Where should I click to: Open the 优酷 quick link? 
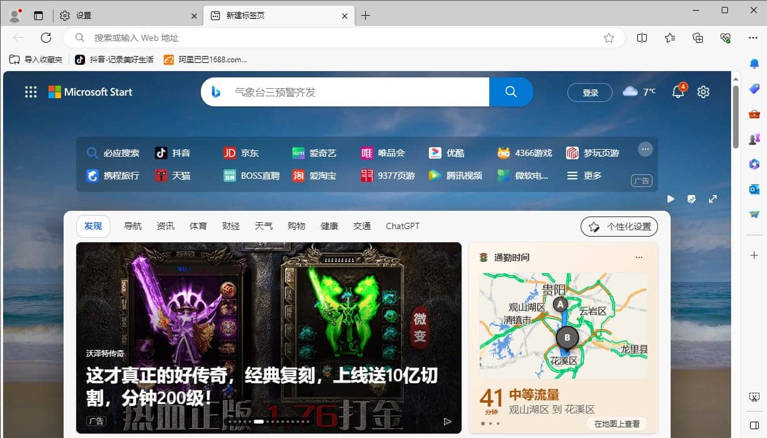pyautogui.click(x=446, y=153)
